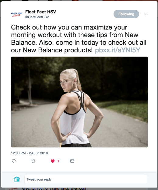Viewport: 158px width, 190px height.
Task: Click the partially visible logo below the dialog
Action: (x=13, y=189)
